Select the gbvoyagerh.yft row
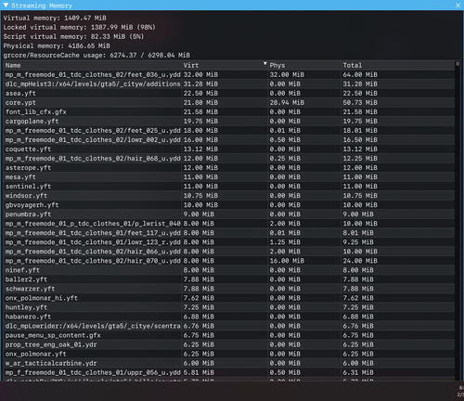Viewport: 464px width, 401px height. pyautogui.click(x=229, y=205)
